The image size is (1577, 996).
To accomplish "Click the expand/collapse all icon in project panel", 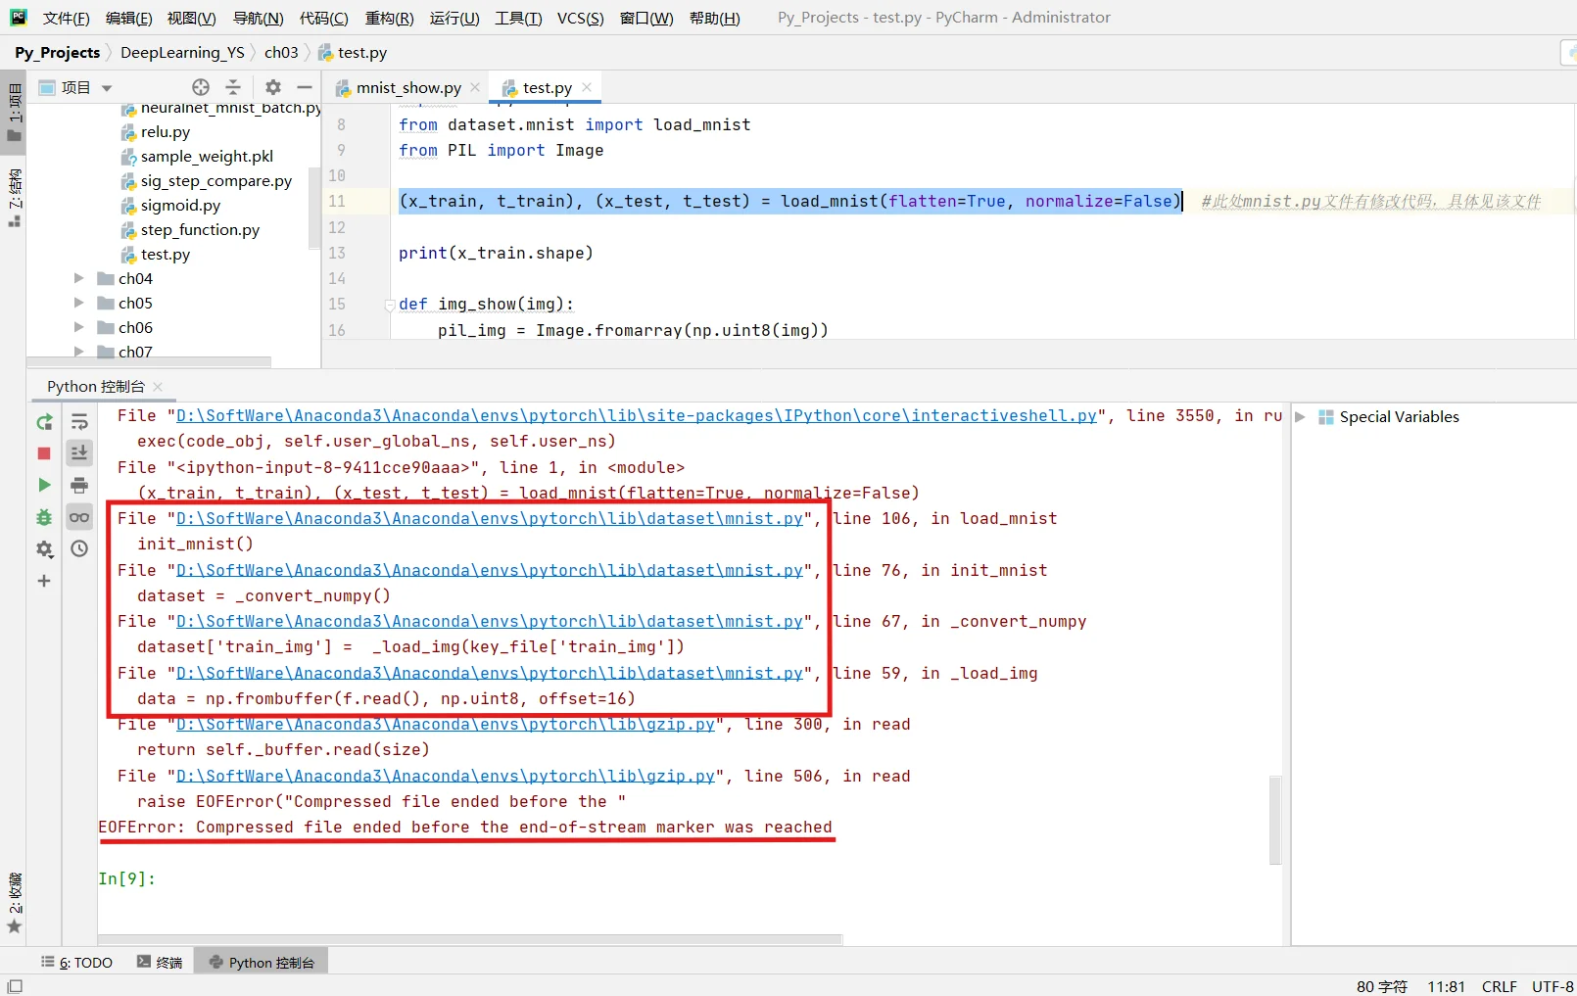I will coord(233,87).
